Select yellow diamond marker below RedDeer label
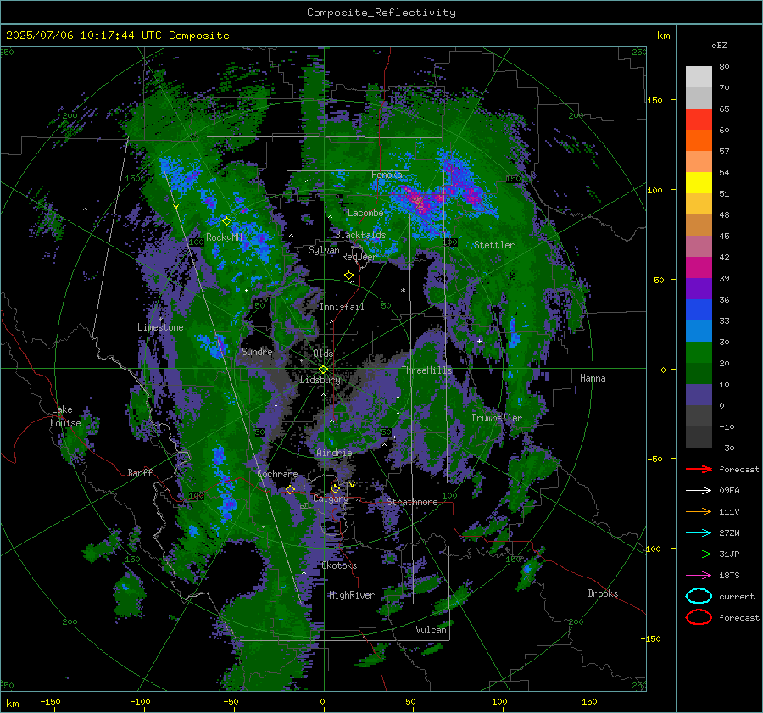Image resolution: width=763 pixels, height=713 pixels. click(348, 276)
